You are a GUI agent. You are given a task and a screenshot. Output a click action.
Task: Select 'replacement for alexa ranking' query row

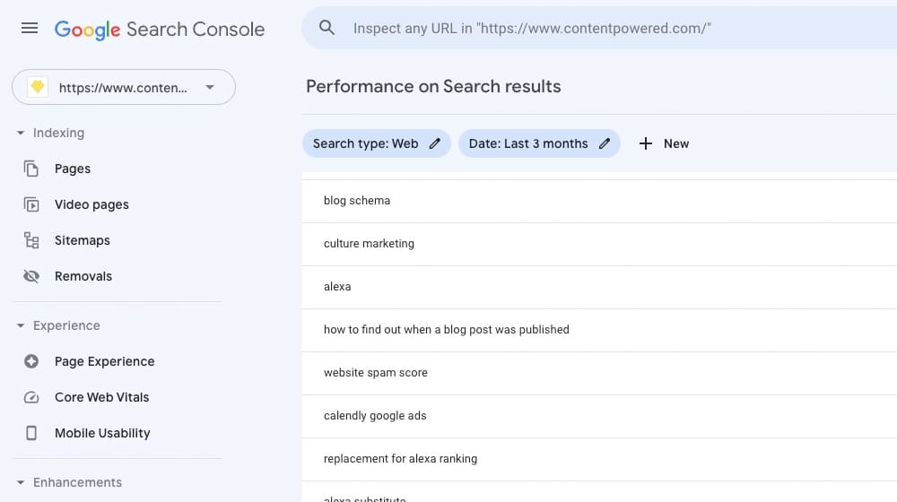coord(599,460)
